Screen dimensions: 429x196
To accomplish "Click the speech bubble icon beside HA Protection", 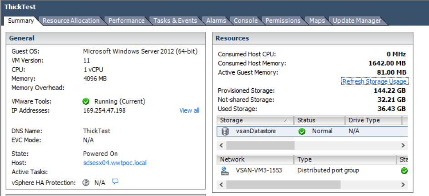I will click(116, 182).
